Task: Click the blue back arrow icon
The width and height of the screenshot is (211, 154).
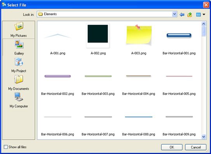Action: (x=182, y=14)
